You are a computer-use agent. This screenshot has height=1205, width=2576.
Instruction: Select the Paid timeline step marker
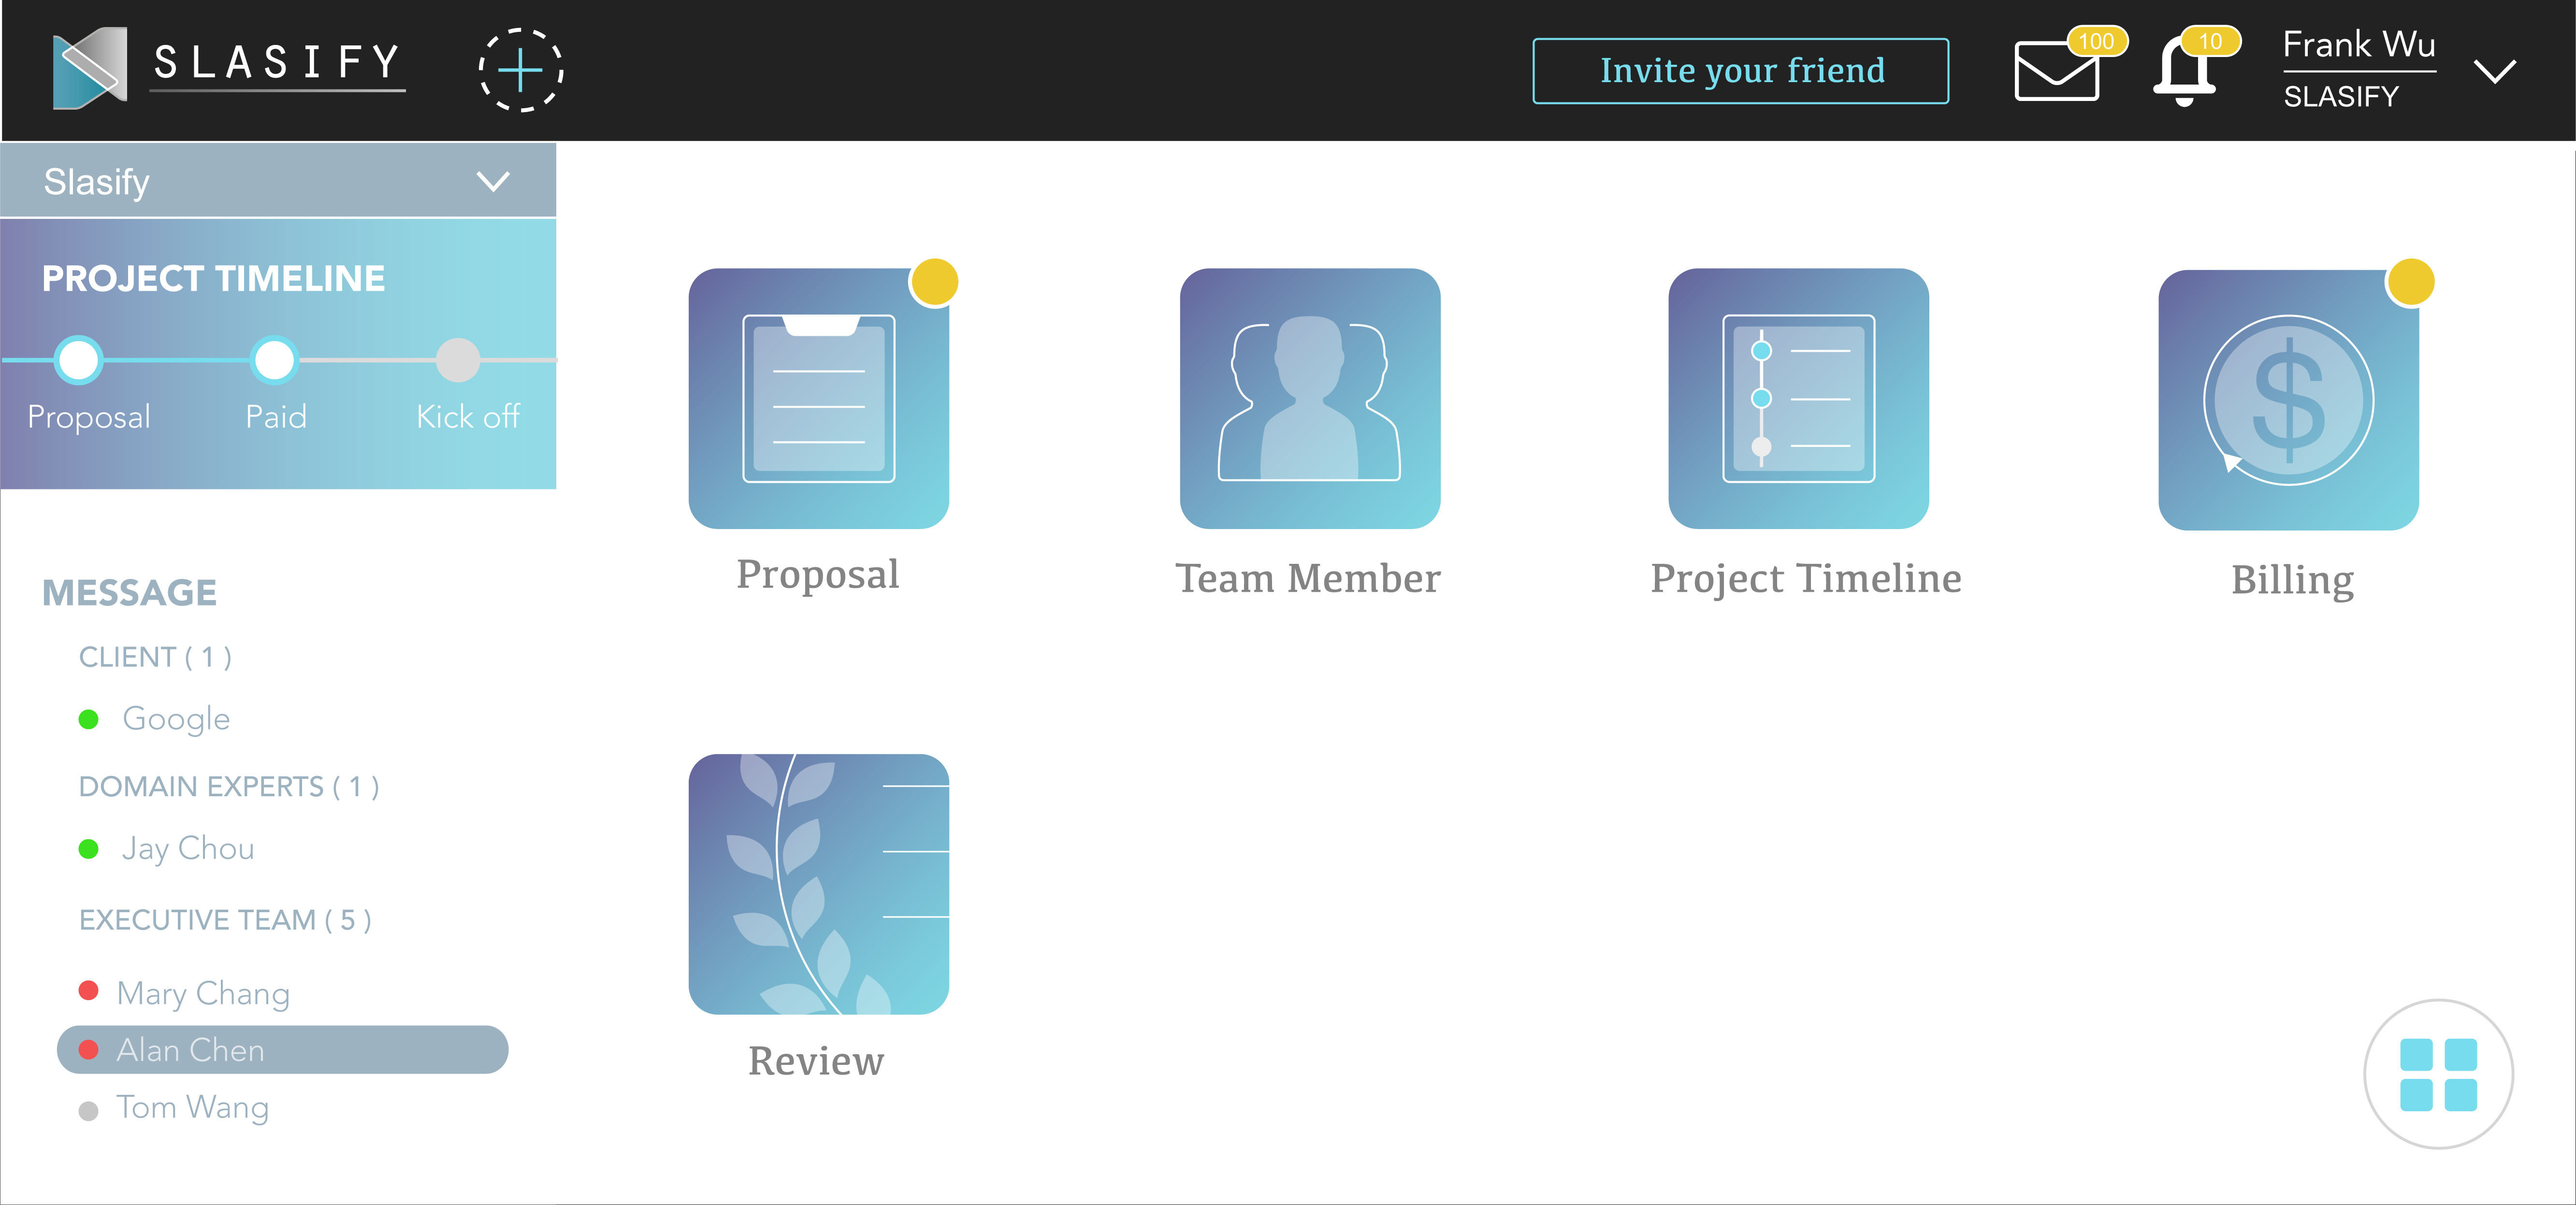pyautogui.click(x=274, y=360)
